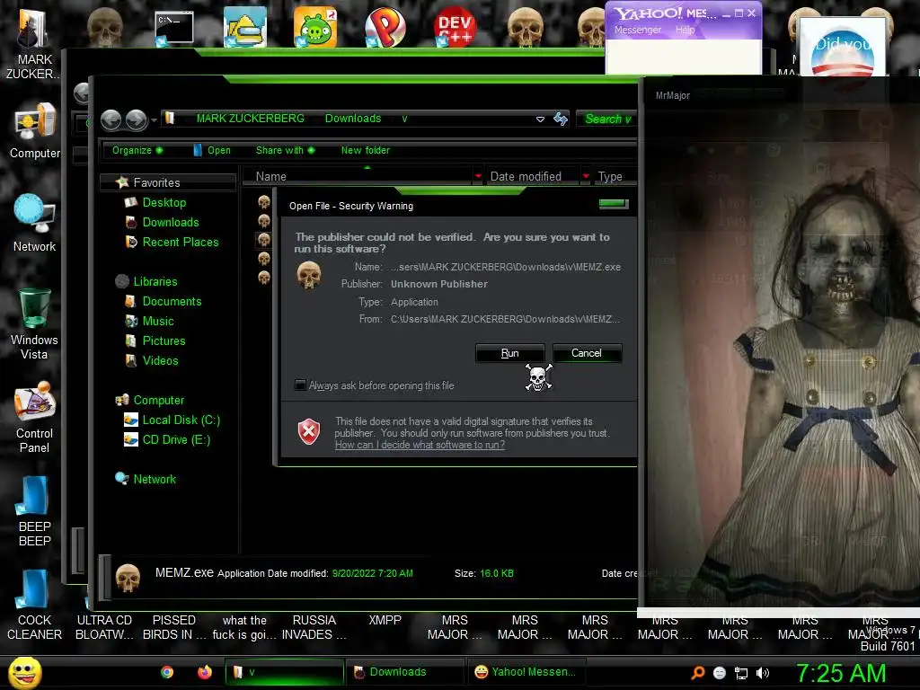Select Videos library in navigation pane
This screenshot has height=690, width=920.
click(160, 361)
